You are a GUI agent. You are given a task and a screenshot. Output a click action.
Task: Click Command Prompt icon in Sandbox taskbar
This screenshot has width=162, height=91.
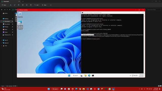(93, 76)
